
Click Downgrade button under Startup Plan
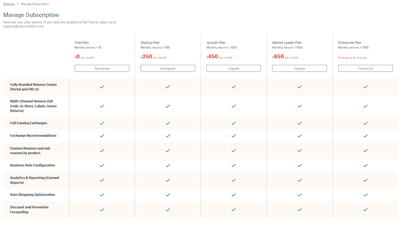[168, 68]
